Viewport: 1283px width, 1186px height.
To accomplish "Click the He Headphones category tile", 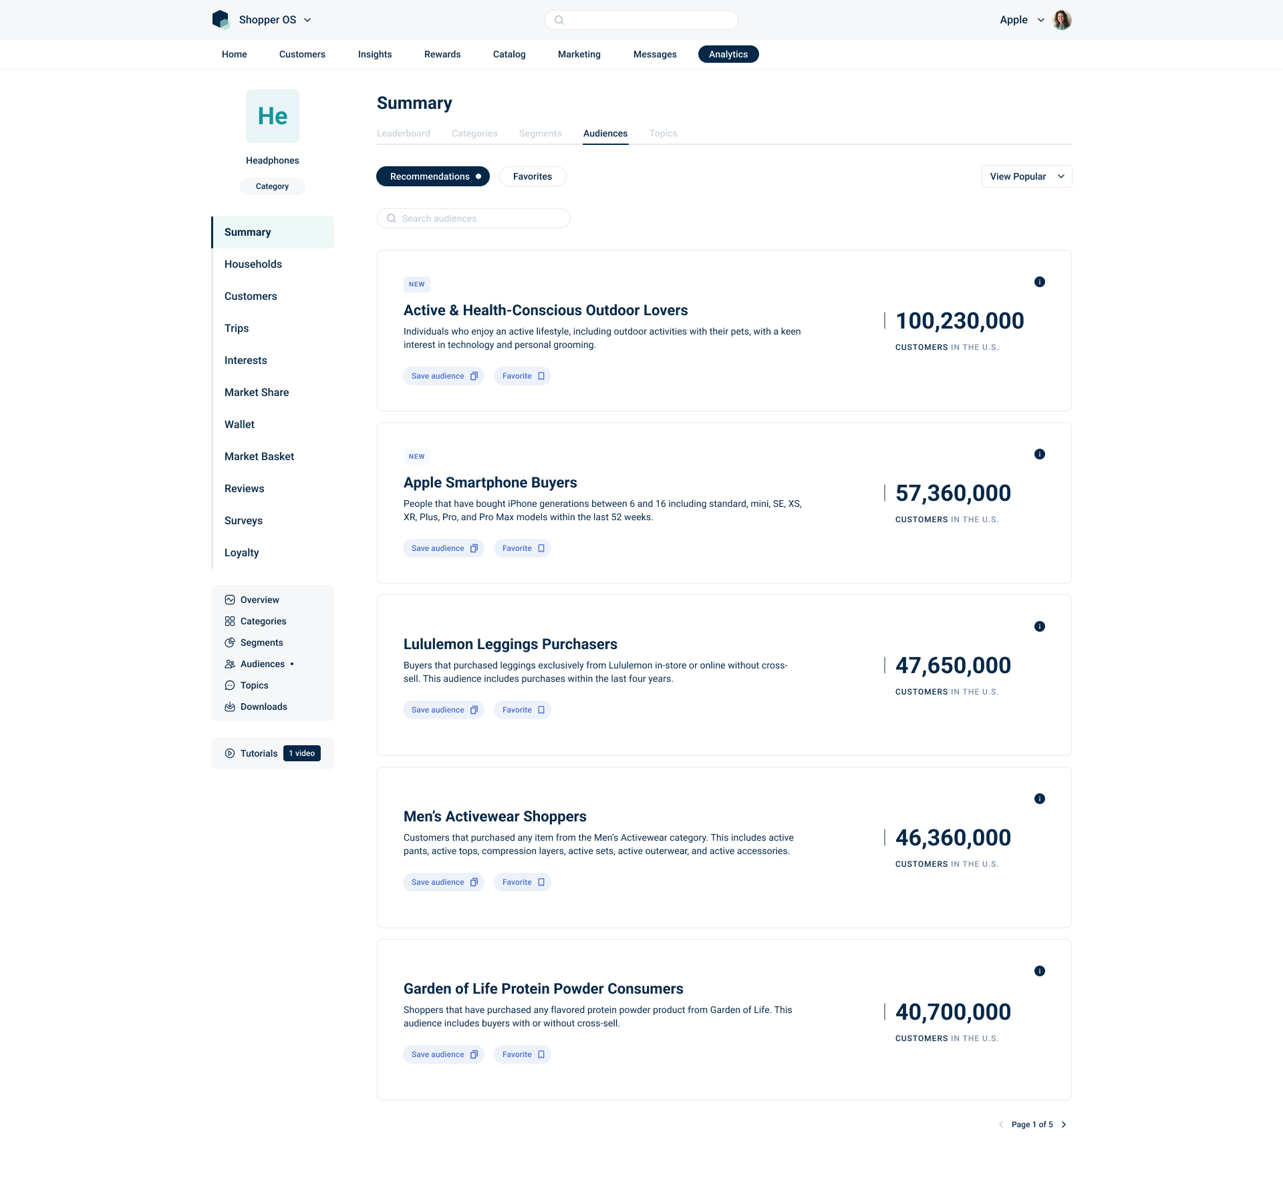I will pos(273,116).
